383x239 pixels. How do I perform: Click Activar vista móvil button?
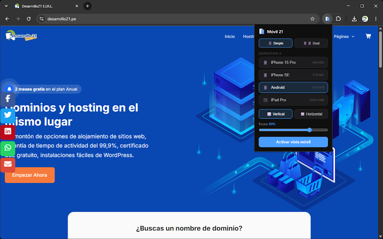pos(293,142)
